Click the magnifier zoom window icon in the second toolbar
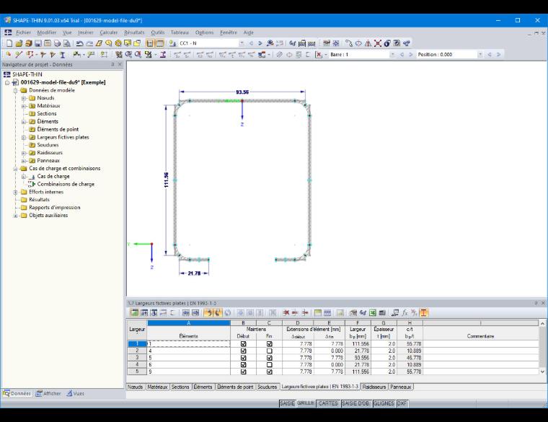548x422 pixels. coord(128,55)
